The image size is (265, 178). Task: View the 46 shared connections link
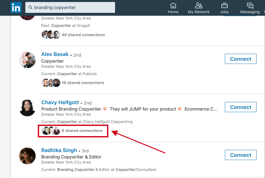83,35
